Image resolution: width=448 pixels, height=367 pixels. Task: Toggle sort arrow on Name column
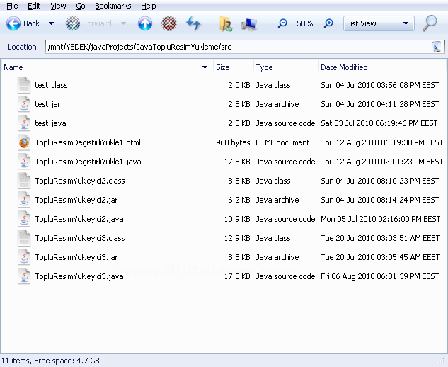(x=205, y=67)
